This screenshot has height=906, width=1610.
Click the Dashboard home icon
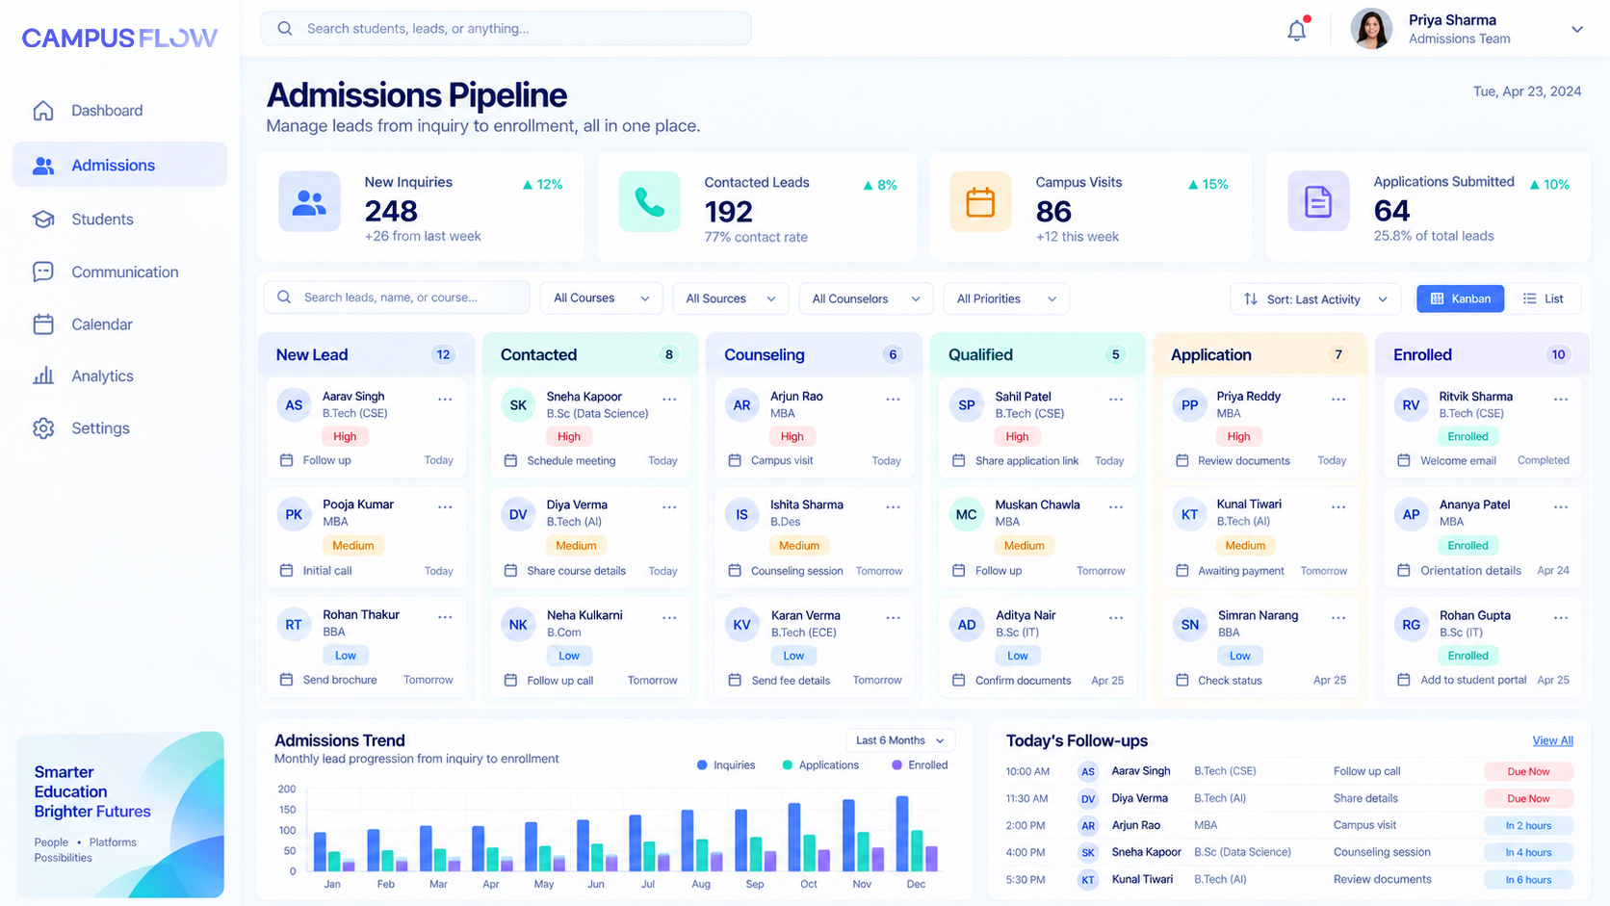point(43,111)
